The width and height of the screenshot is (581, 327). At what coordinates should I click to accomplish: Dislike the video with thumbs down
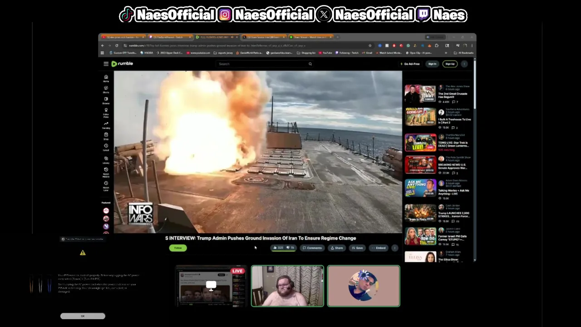click(x=290, y=248)
